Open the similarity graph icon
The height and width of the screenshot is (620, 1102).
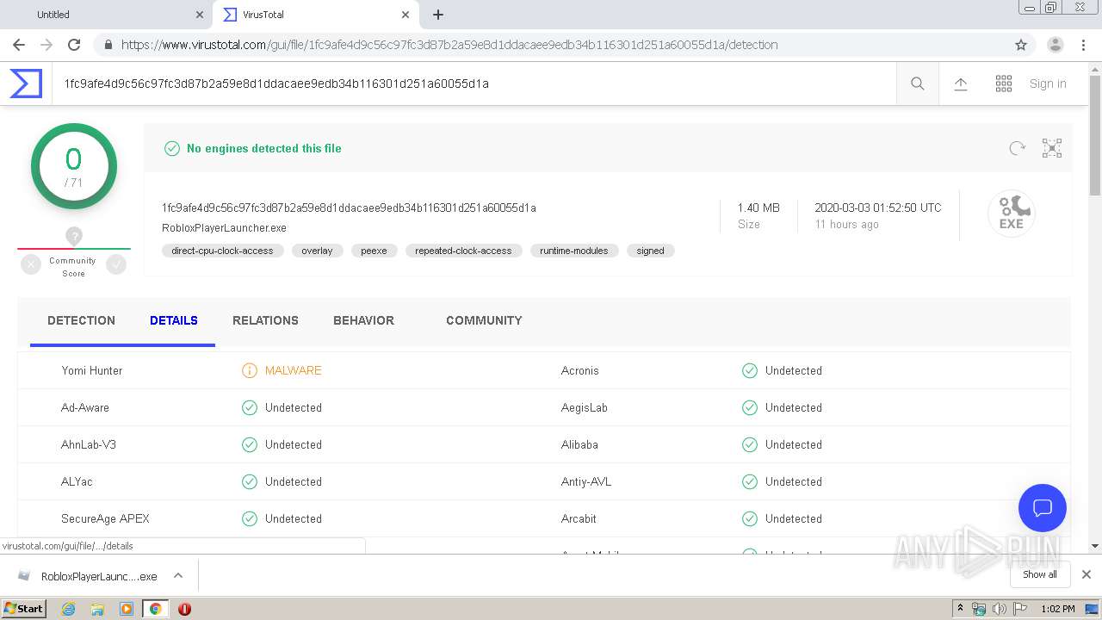1052,148
